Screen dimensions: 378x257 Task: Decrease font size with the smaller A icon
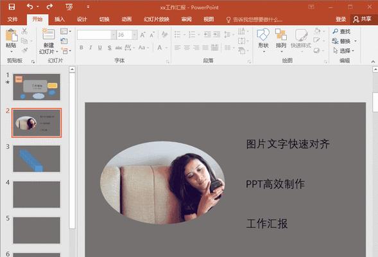coord(152,35)
